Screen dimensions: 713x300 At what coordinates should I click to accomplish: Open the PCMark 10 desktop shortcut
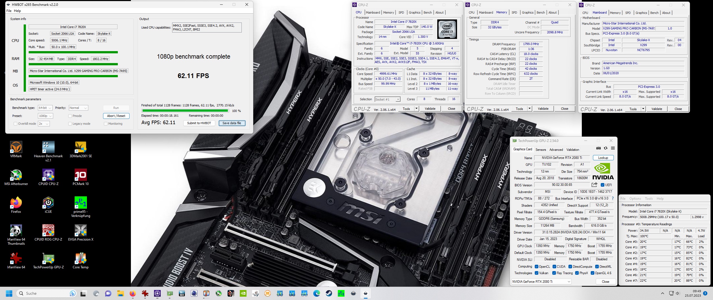coord(80,177)
